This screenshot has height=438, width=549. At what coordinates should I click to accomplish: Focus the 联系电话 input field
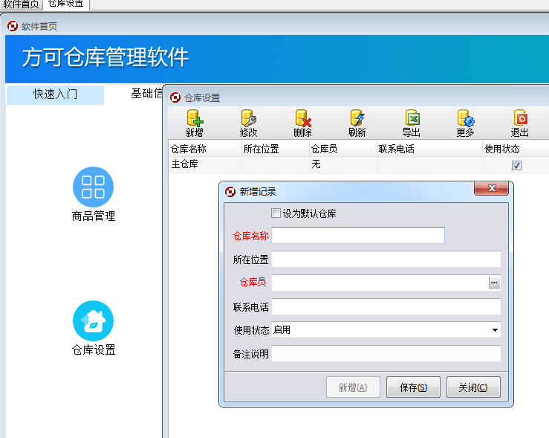tap(386, 307)
